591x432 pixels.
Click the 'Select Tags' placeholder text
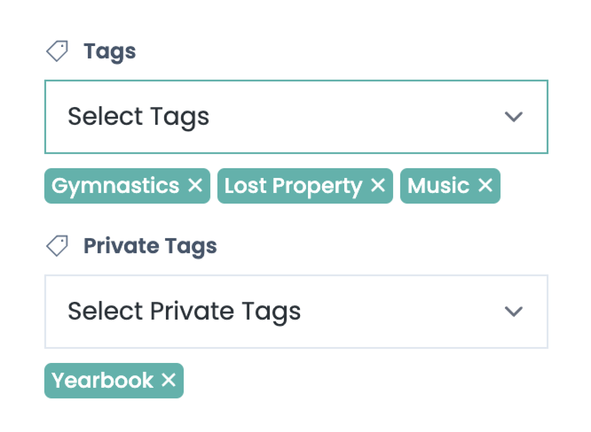point(138,117)
